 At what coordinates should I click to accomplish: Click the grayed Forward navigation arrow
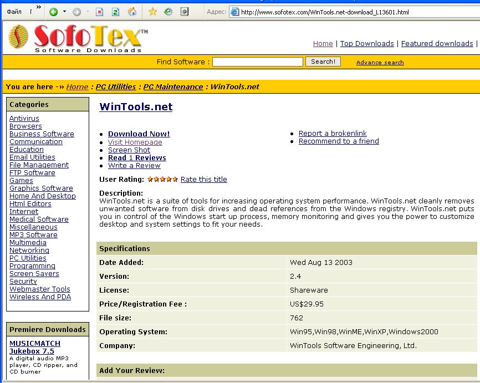(76, 12)
